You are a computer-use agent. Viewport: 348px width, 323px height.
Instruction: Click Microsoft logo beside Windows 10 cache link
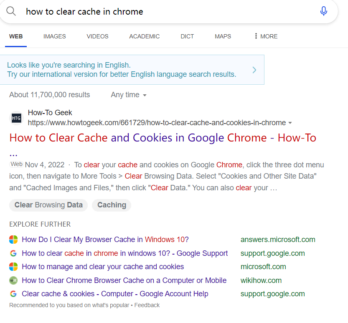[x=13, y=240]
